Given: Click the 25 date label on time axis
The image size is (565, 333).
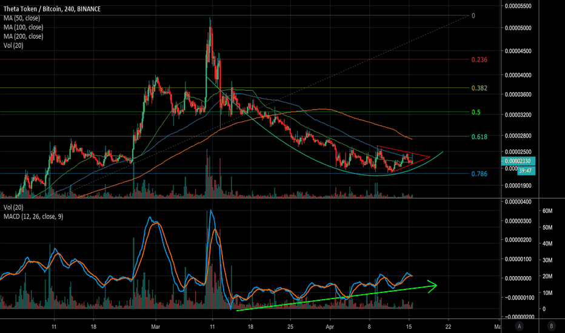Looking at the screenshot, I should tap(290, 327).
